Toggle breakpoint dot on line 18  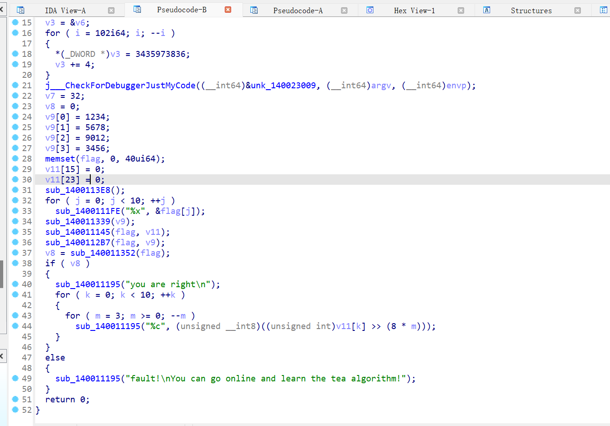click(x=15, y=54)
